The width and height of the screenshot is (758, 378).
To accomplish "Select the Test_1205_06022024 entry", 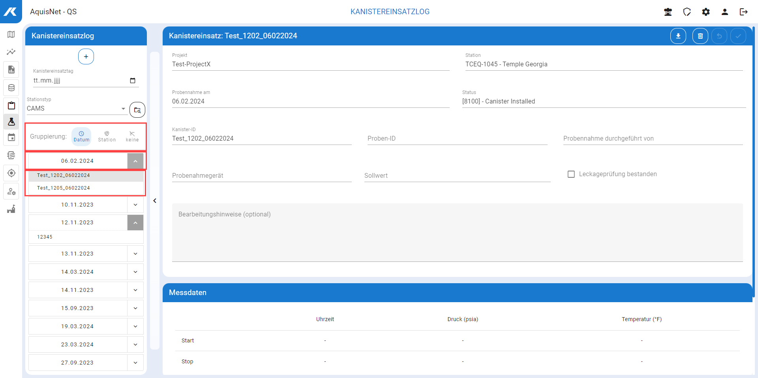I will (64, 188).
